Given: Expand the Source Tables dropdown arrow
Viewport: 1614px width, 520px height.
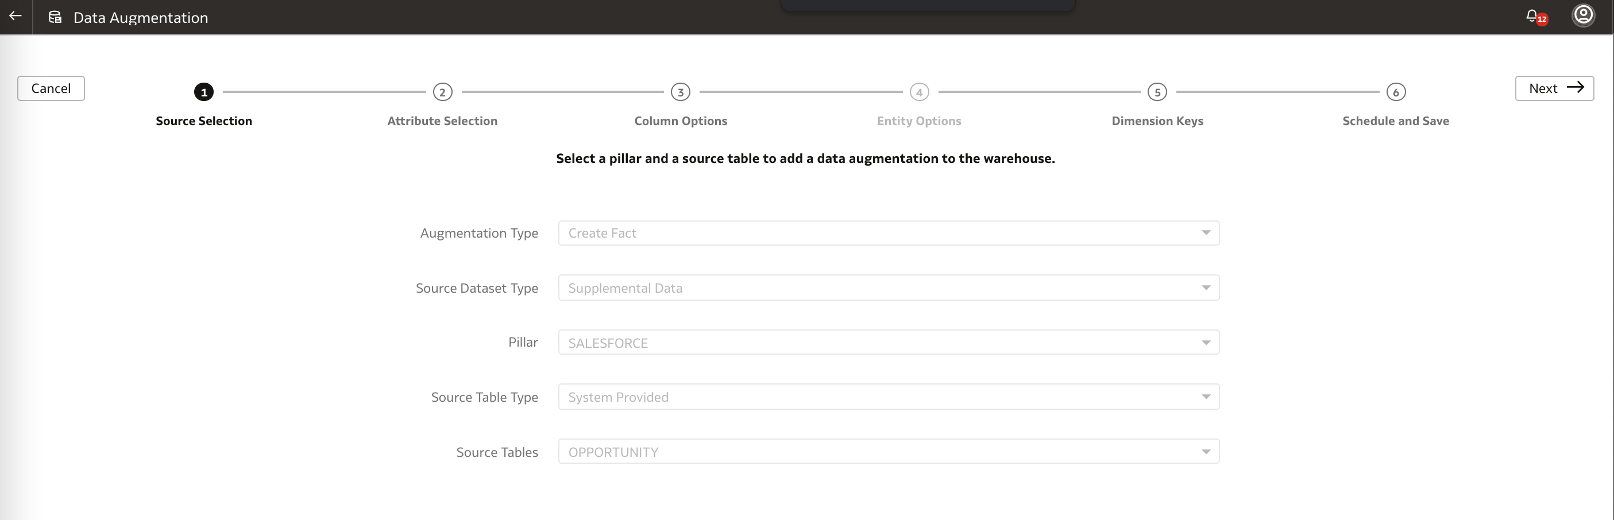Looking at the screenshot, I should click(1206, 452).
